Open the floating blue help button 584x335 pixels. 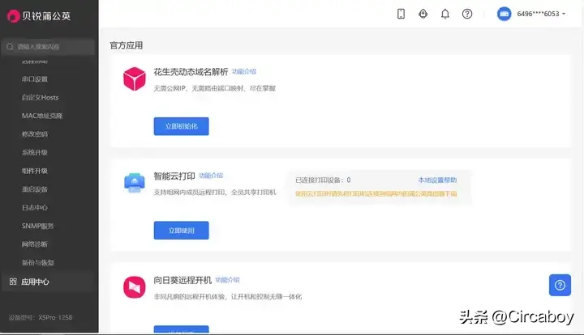560,285
